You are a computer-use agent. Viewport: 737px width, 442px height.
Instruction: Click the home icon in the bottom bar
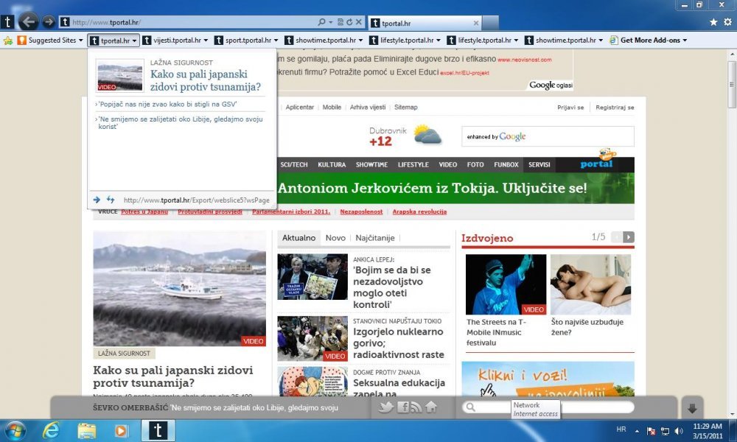431,407
